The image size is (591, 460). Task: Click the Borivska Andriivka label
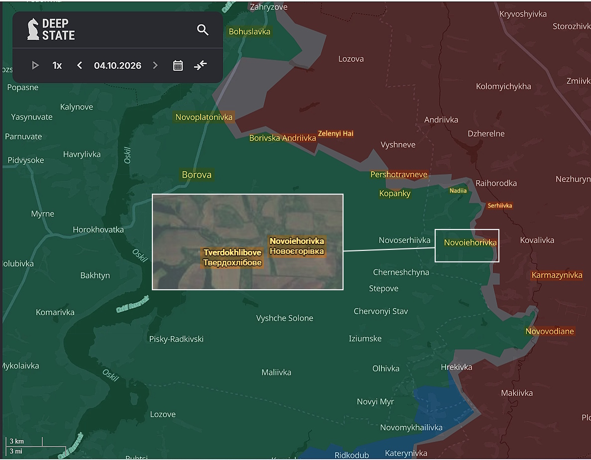coord(282,138)
